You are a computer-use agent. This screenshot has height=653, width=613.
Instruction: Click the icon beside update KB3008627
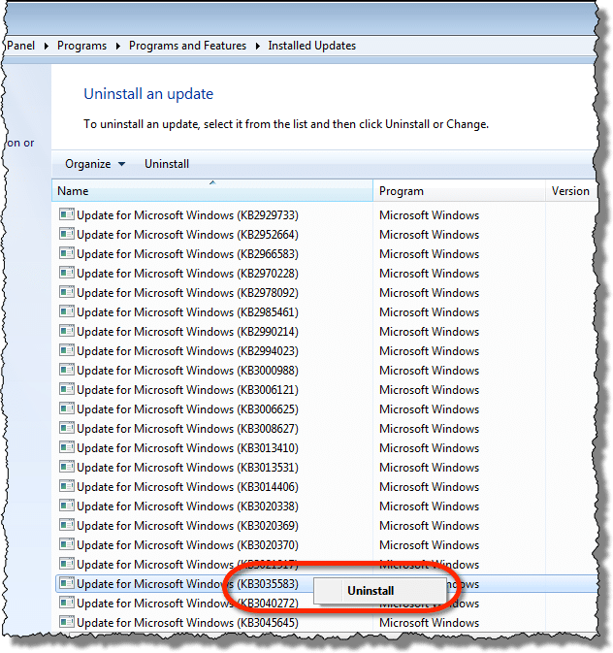pyautogui.click(x=67, y=428)
